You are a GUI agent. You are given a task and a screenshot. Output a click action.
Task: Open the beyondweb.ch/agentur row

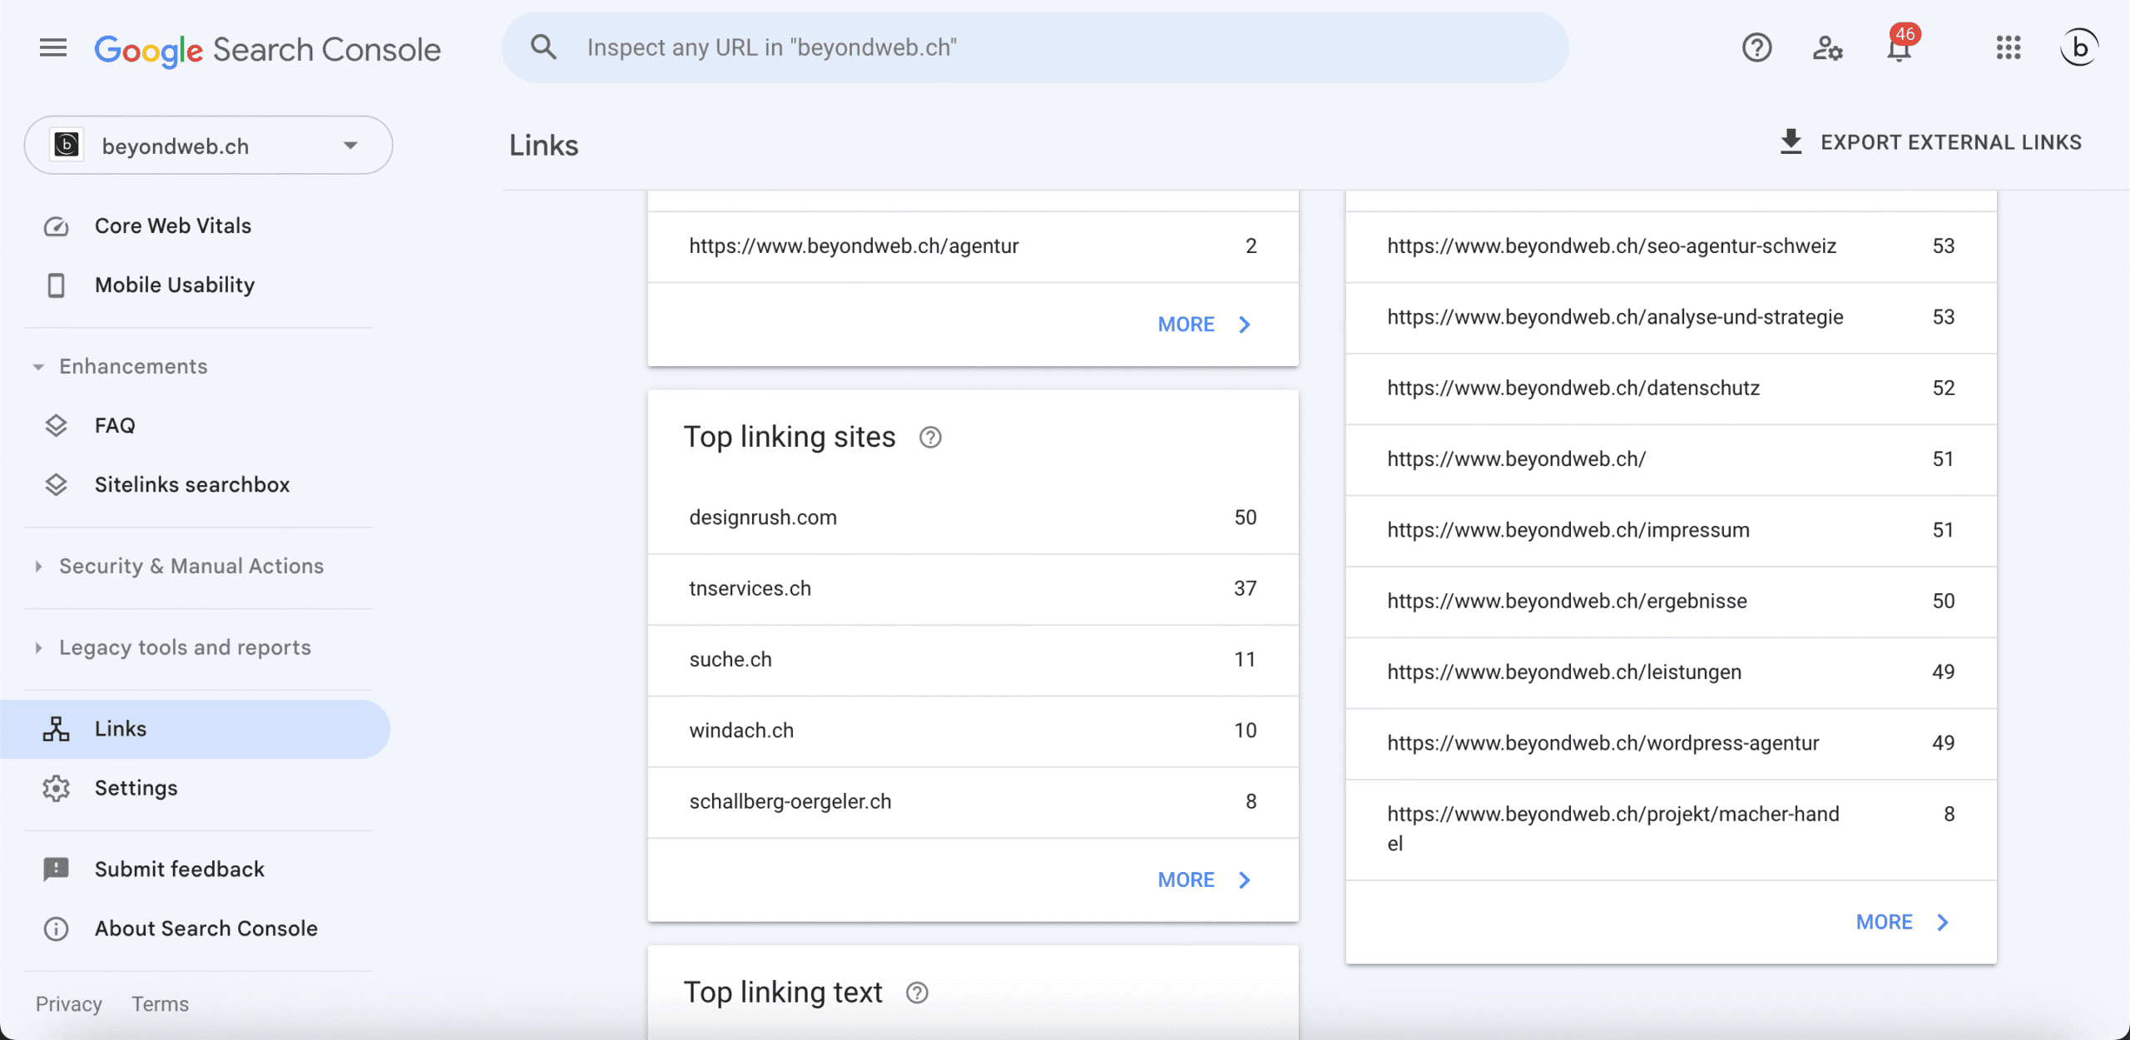tap(973, 246)
